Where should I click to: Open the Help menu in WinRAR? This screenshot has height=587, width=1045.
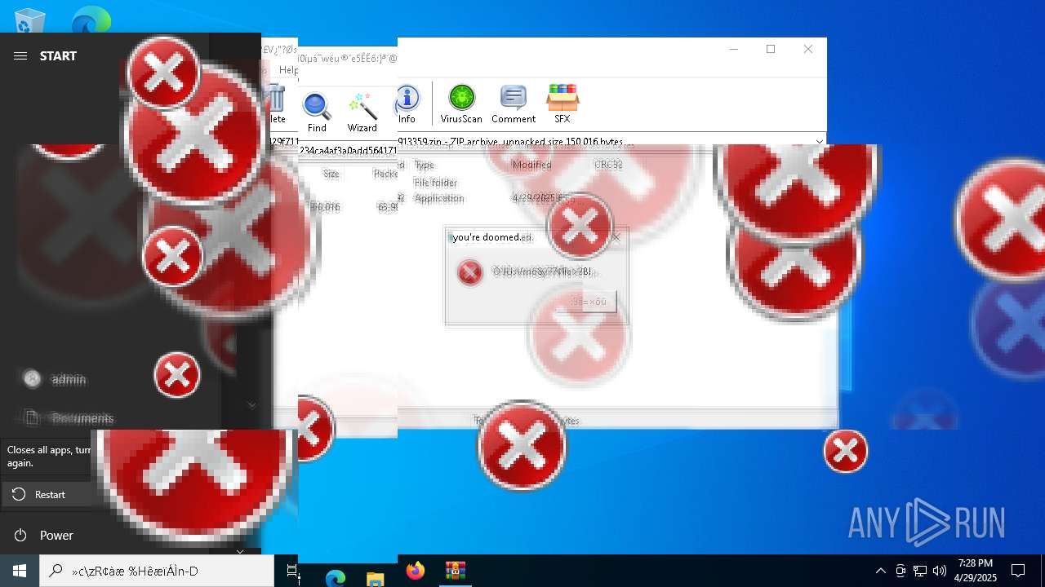288,70
